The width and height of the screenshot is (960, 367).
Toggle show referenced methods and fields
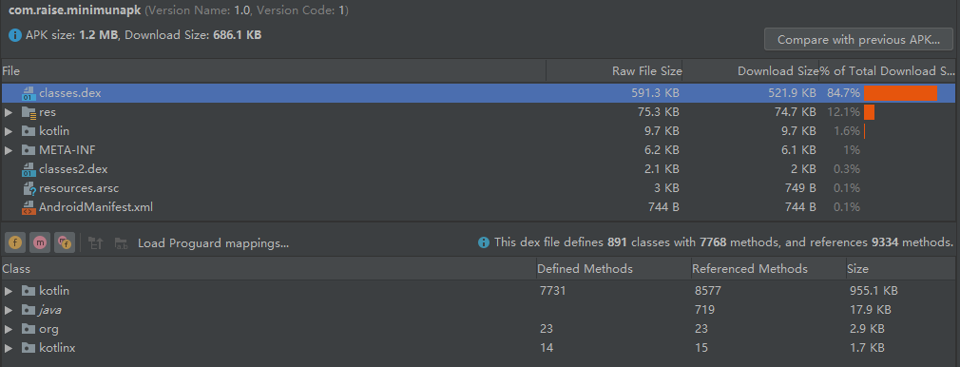64,242
